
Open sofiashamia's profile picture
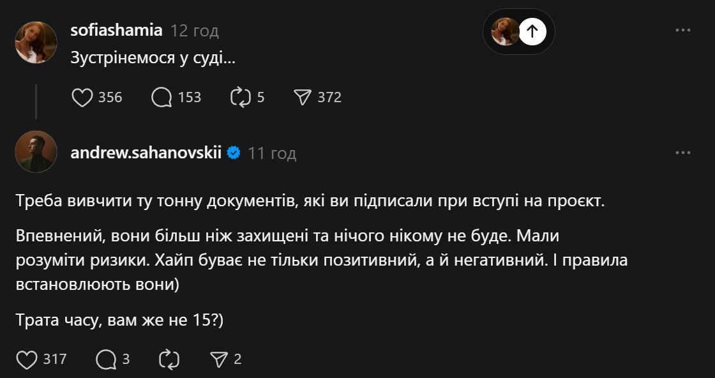pos(36,42)
